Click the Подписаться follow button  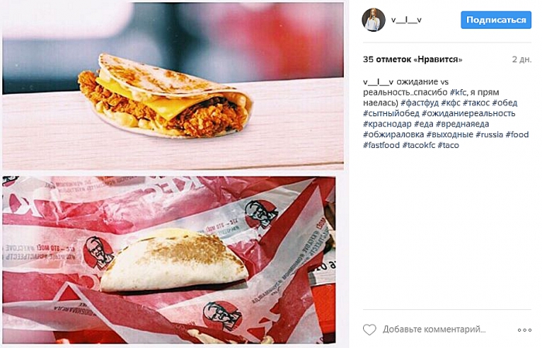496,19
